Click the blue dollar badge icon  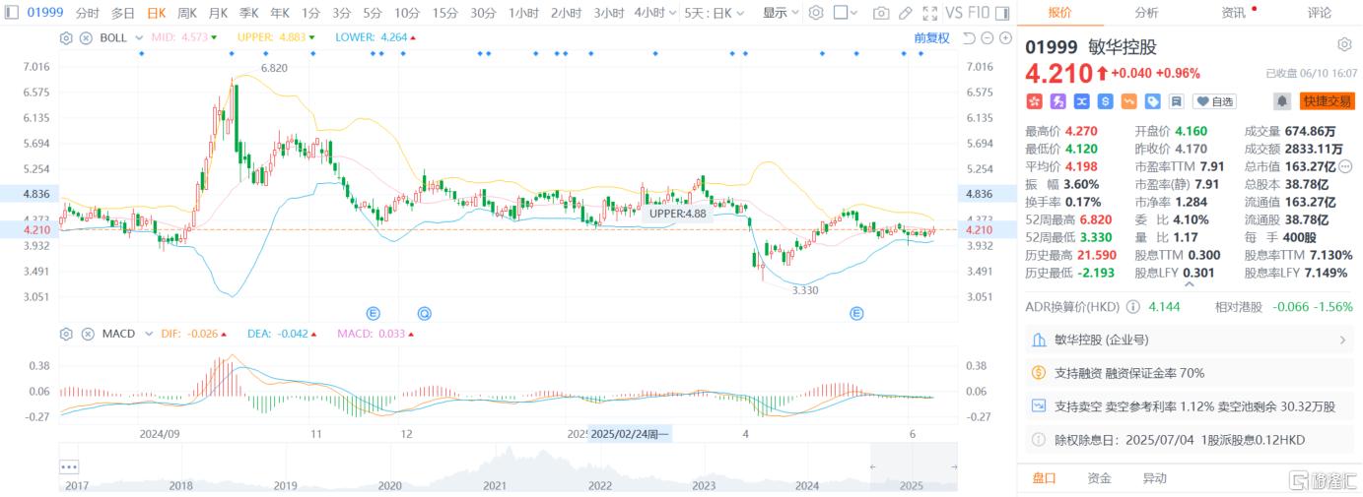coord(1106,101)
